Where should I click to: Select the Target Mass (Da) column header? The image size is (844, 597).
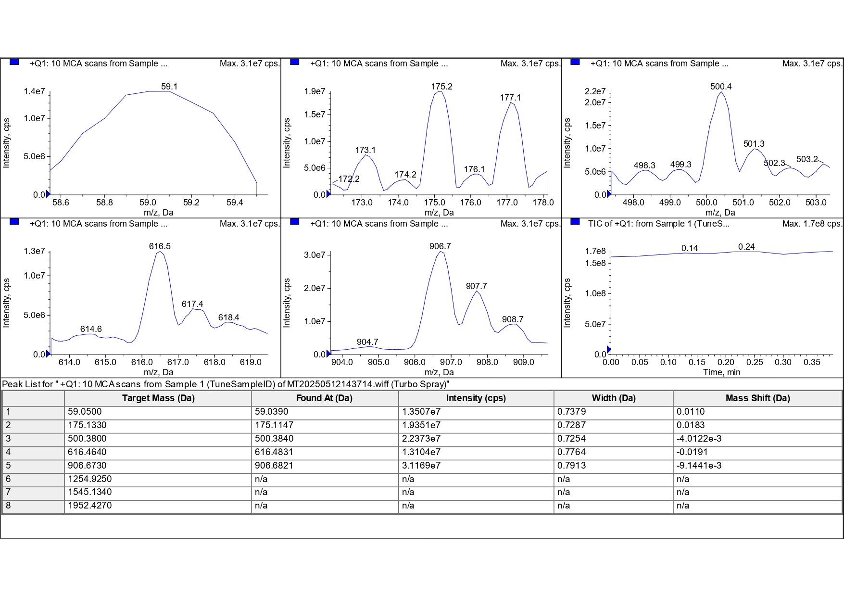pyautogui.click(x=158, y=398)
